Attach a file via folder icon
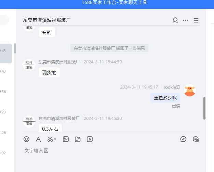 (78, 139)
